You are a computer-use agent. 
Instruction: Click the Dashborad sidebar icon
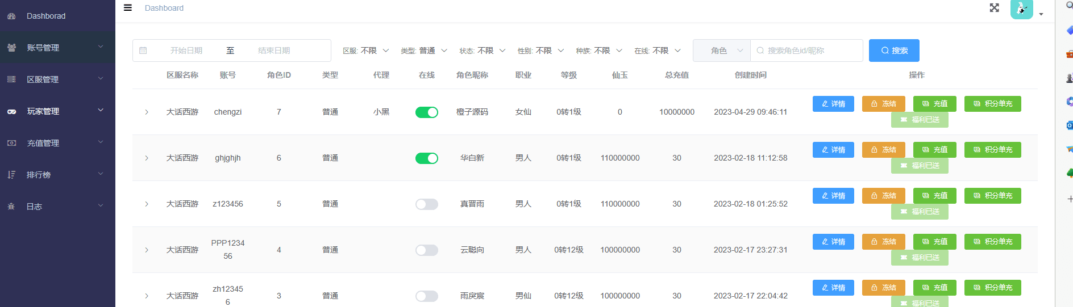click(x=11, y=16)
